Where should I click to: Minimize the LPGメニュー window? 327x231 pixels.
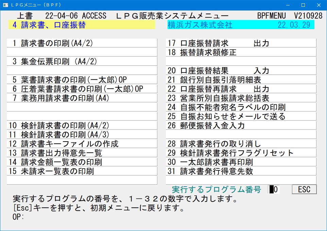(288, 5)
